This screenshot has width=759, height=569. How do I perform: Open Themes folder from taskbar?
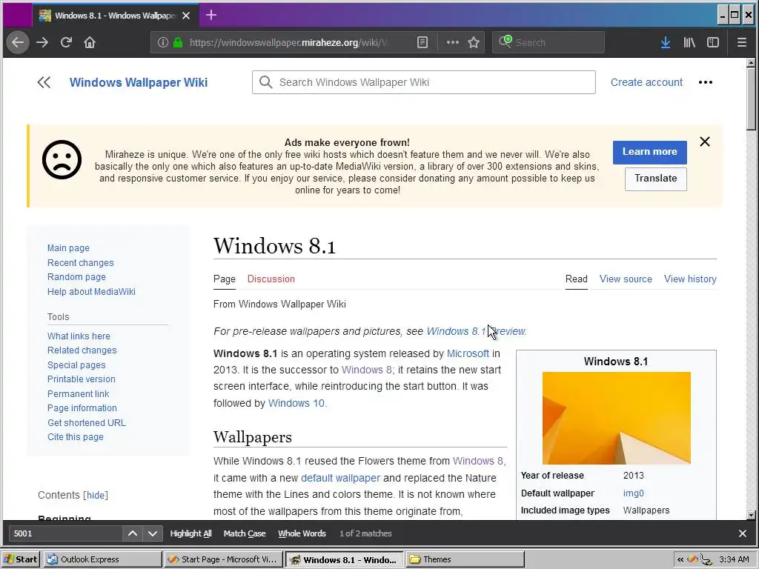[x=465, y=559]
